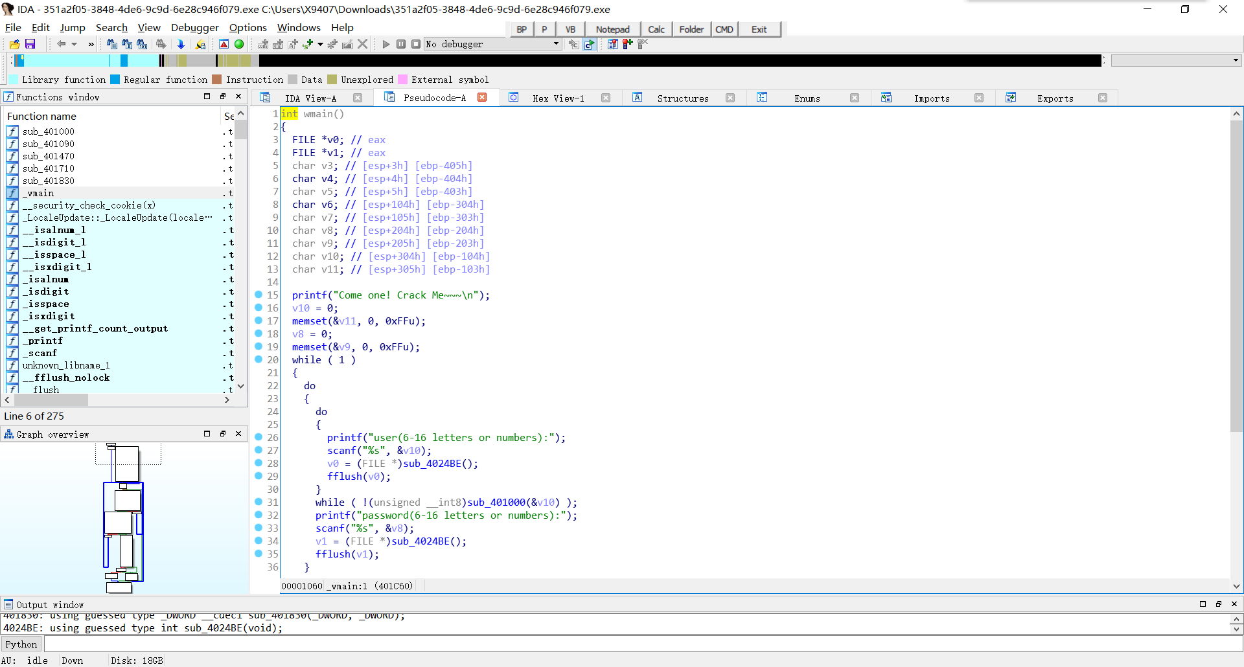Screen dimensions: 1244x667
Task: Open the No debugger dropdown
Action: 556,44
